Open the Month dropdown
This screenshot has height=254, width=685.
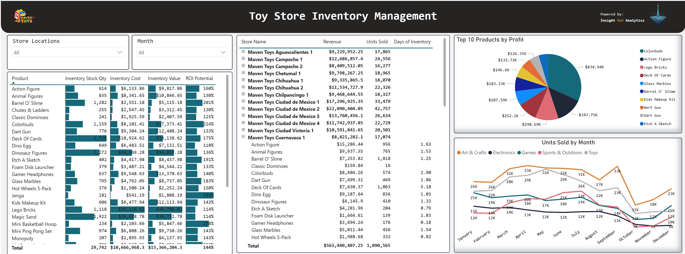click(182, 52)
